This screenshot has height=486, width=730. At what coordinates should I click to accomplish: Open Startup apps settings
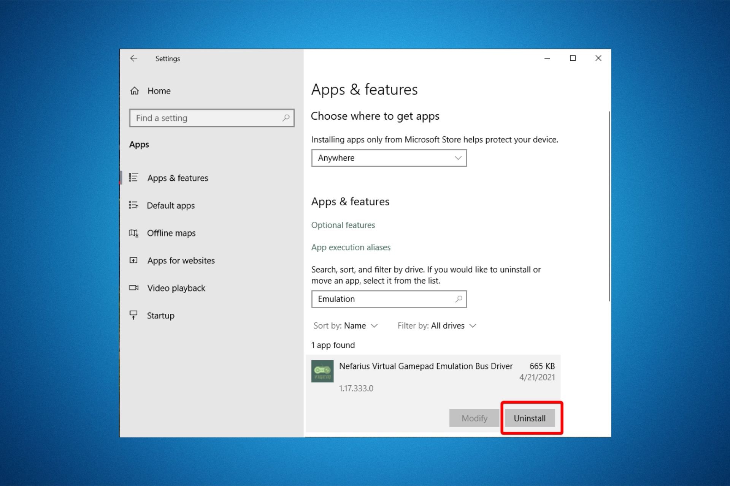(160, 316)
